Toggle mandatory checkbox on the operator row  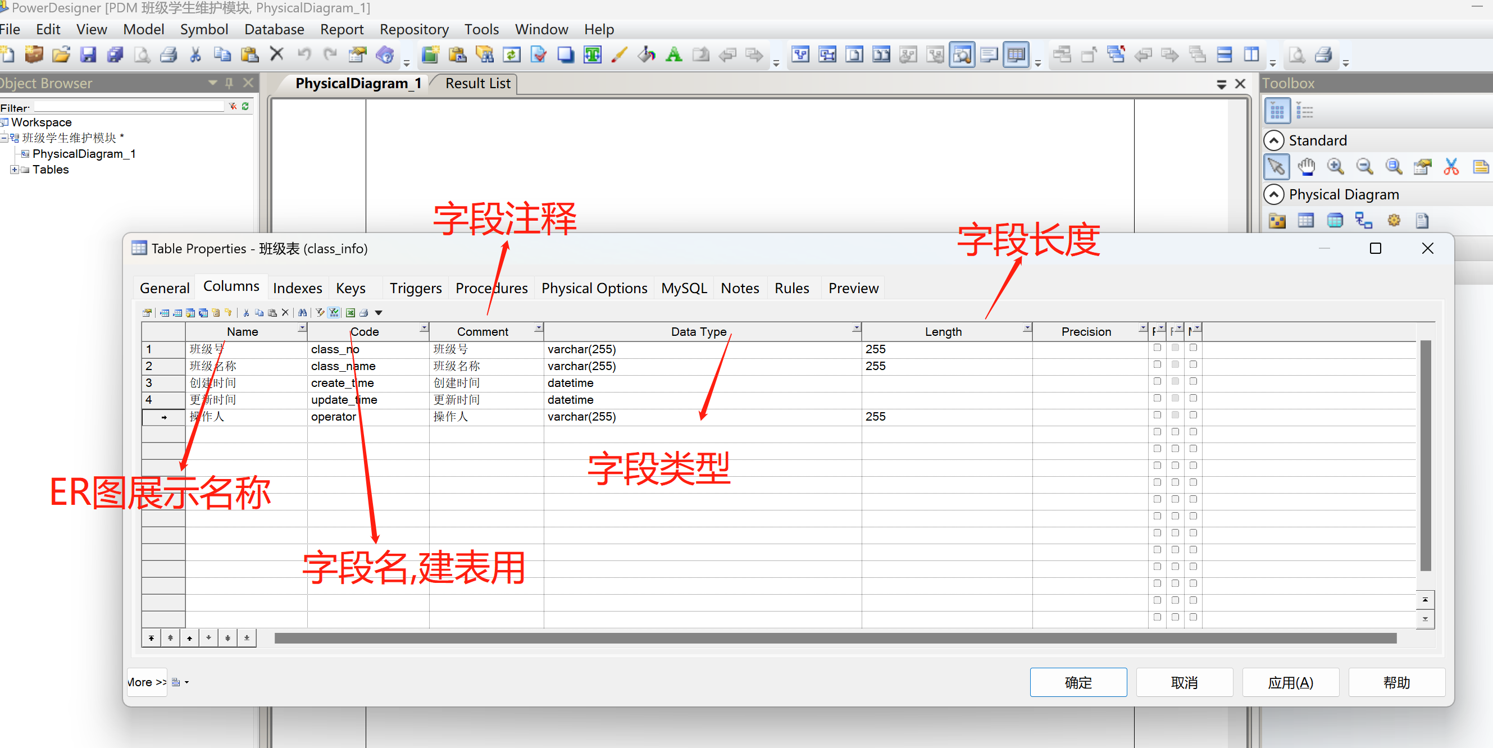coord(1193,415)
